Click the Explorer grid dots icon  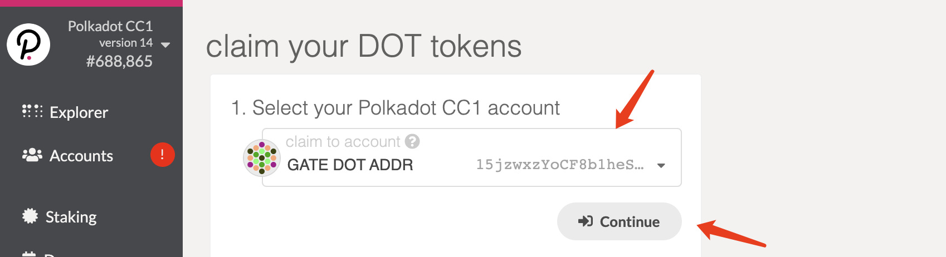(32, 111)
